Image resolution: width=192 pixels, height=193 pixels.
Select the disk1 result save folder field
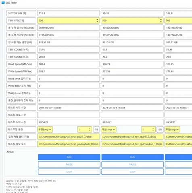coord(69,137)
